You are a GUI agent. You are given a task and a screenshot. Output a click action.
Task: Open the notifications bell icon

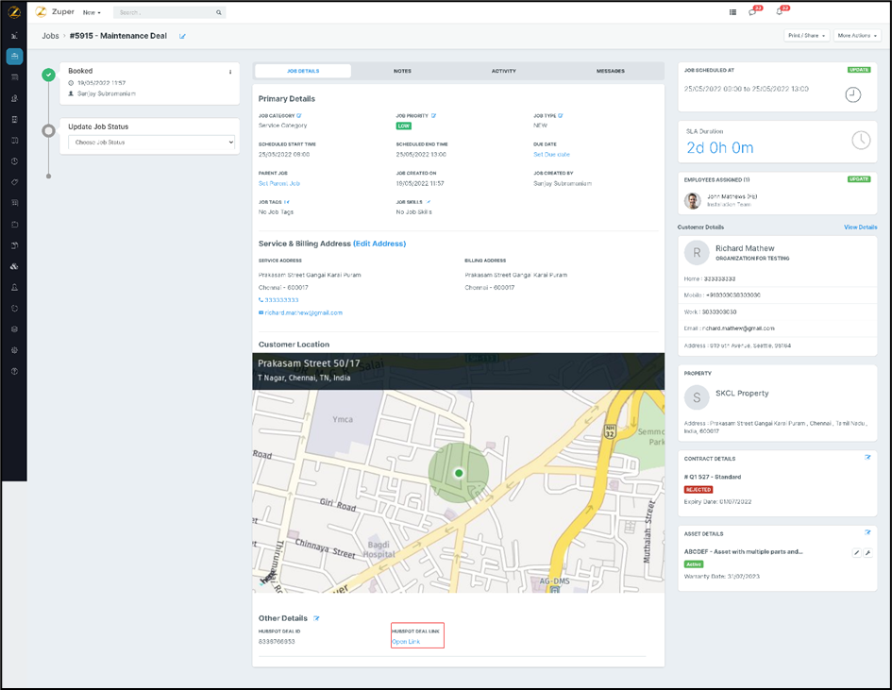779,12
